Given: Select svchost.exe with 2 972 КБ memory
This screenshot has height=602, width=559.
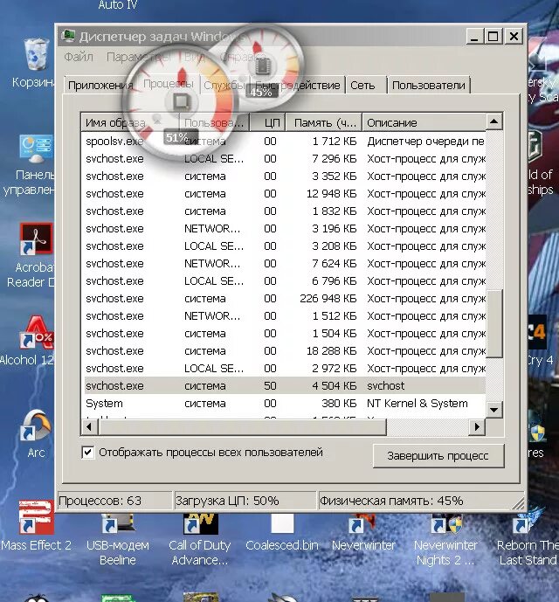Looking at the screenshot, I should [x=283, y=368].
